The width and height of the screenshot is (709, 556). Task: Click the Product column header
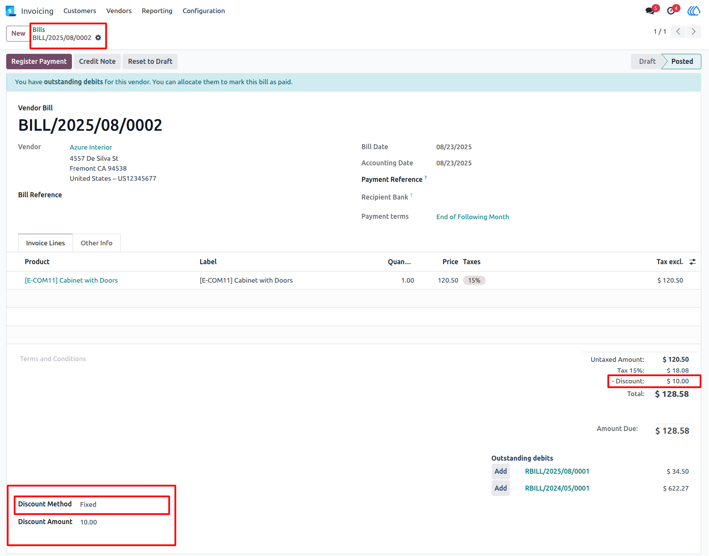coord(37,262)
